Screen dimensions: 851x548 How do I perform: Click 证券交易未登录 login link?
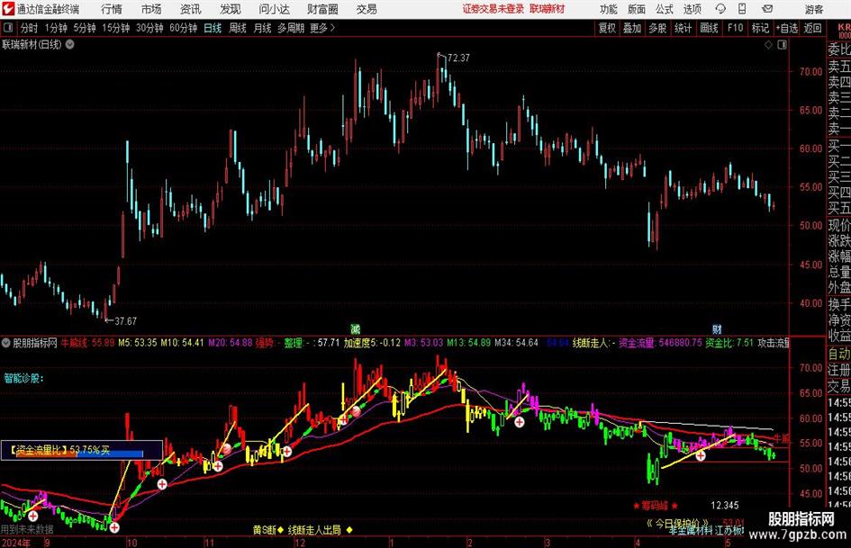tap(493, 9)
